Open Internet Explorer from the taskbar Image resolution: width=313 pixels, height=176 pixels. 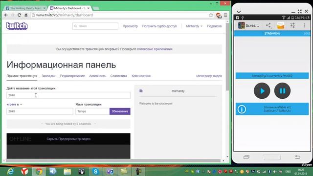coord(10,172)
